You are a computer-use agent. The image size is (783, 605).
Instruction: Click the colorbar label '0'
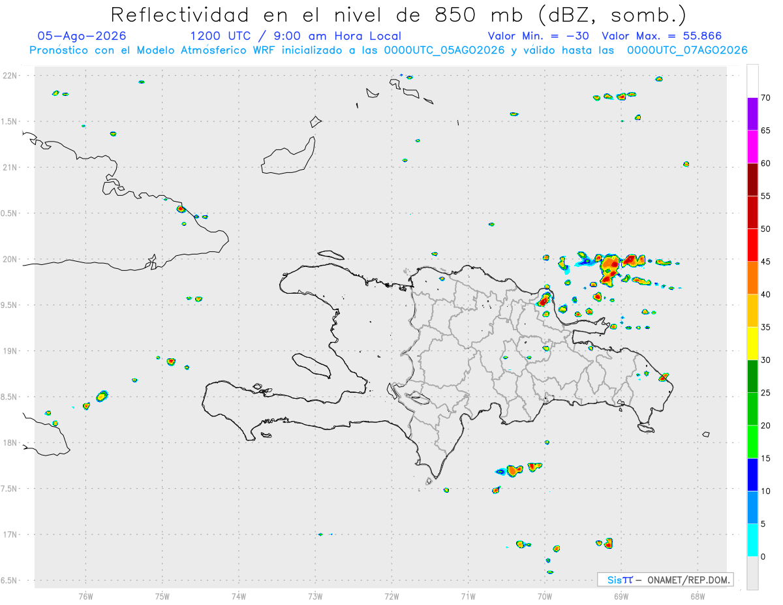763,557
